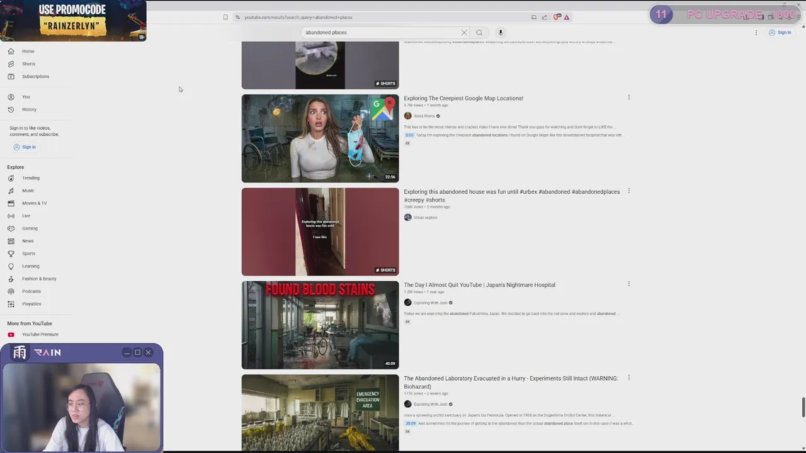This screenshot has height=453, width=806.
Task: Open 'Exploring The Creepiest Google Map Locations!' title
Action: (x=463, y=98)
